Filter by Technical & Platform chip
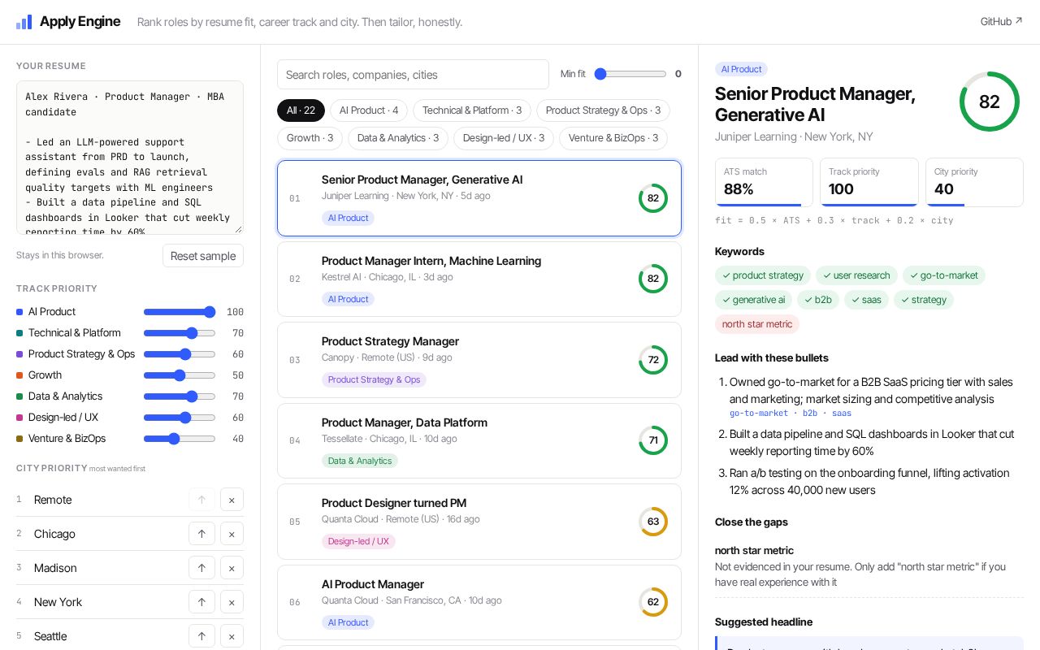Viewport: 1040px width, 650px height. point(472,110)
